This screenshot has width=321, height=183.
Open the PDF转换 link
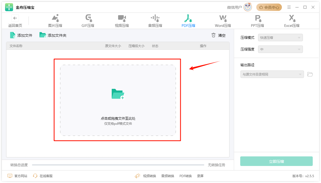pyautogui.click(x=186, y=176)
